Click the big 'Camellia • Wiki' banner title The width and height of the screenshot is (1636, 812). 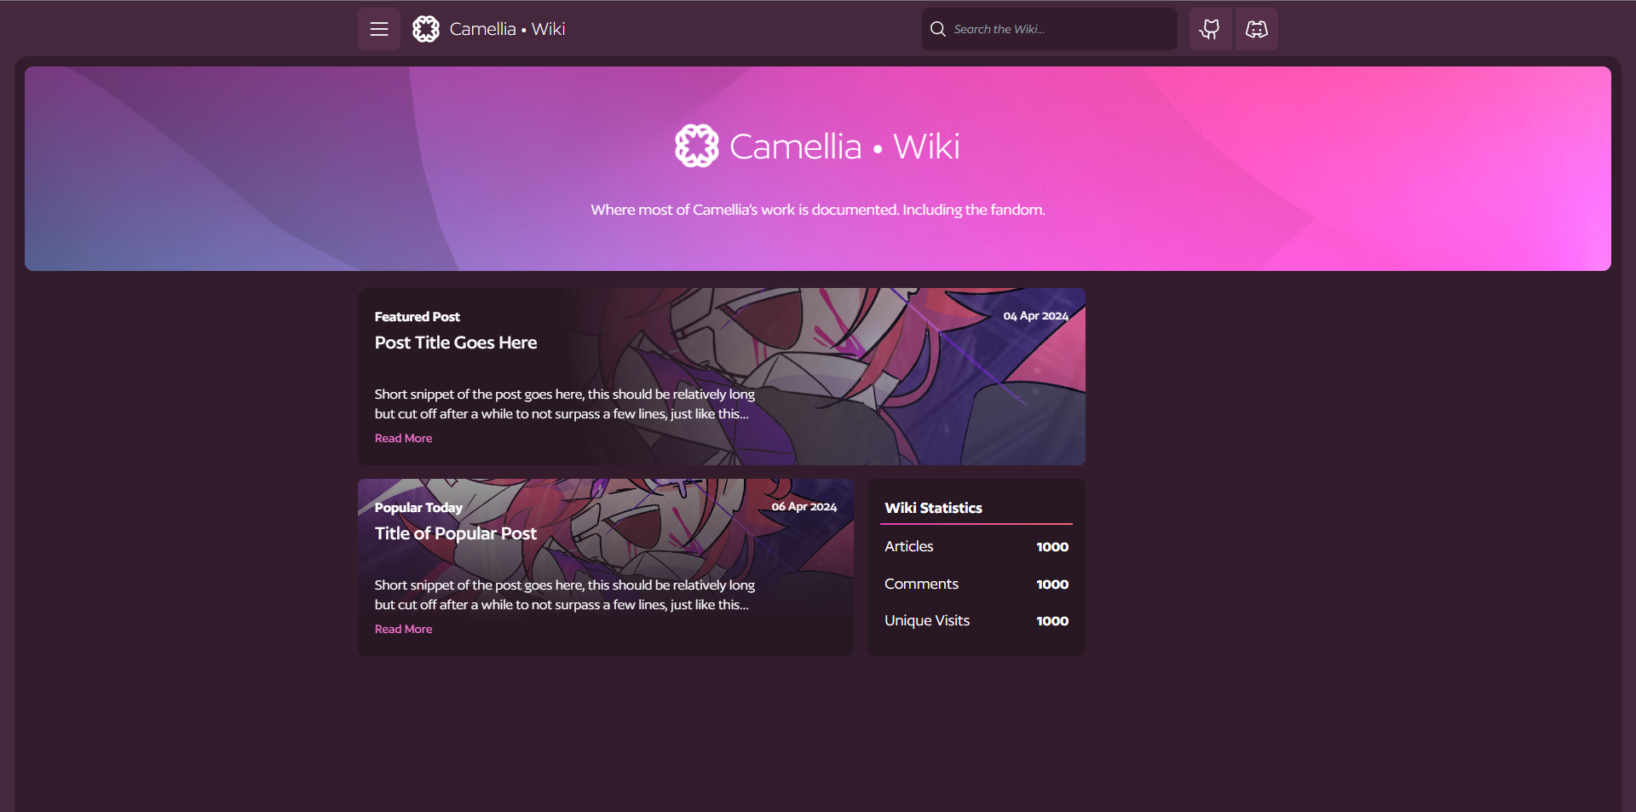click(844, 147)
